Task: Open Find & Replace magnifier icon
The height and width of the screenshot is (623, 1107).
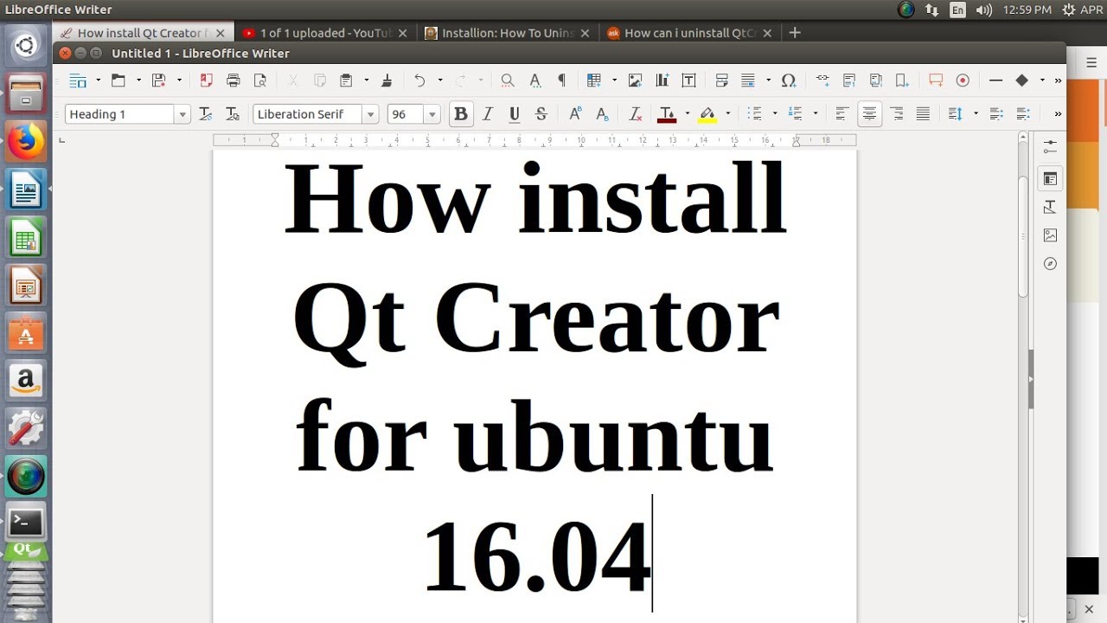Action: [508, 80]
